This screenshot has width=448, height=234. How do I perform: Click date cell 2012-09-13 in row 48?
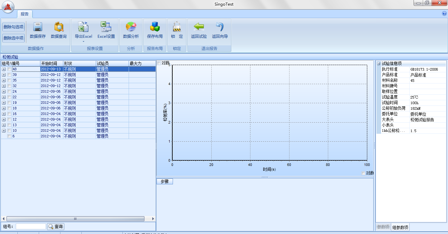coord(52,69)
